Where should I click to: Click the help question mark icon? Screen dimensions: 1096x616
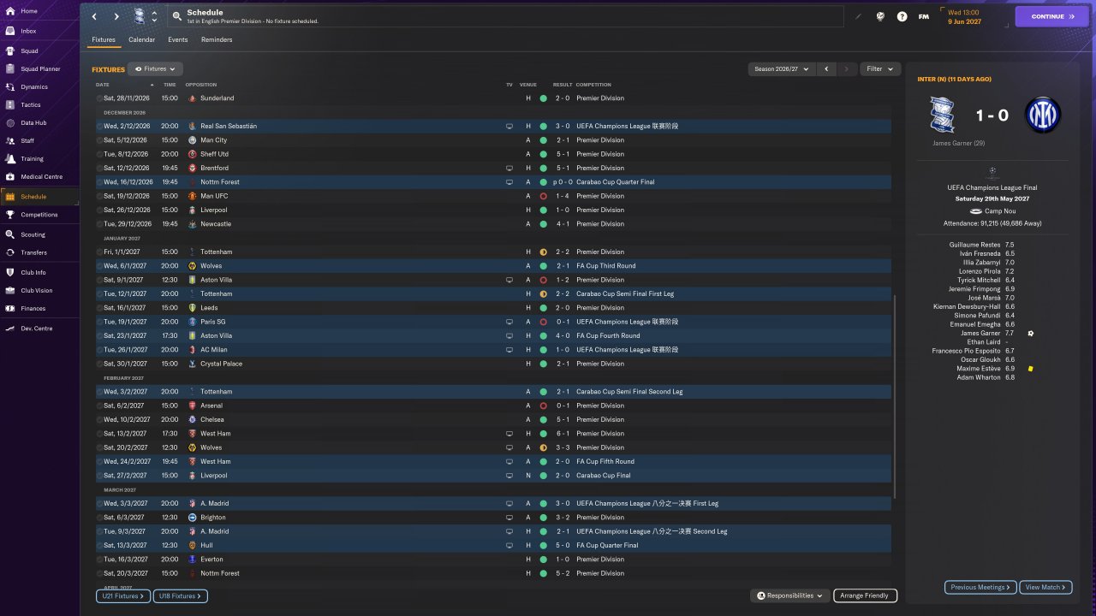coord(902,16)
